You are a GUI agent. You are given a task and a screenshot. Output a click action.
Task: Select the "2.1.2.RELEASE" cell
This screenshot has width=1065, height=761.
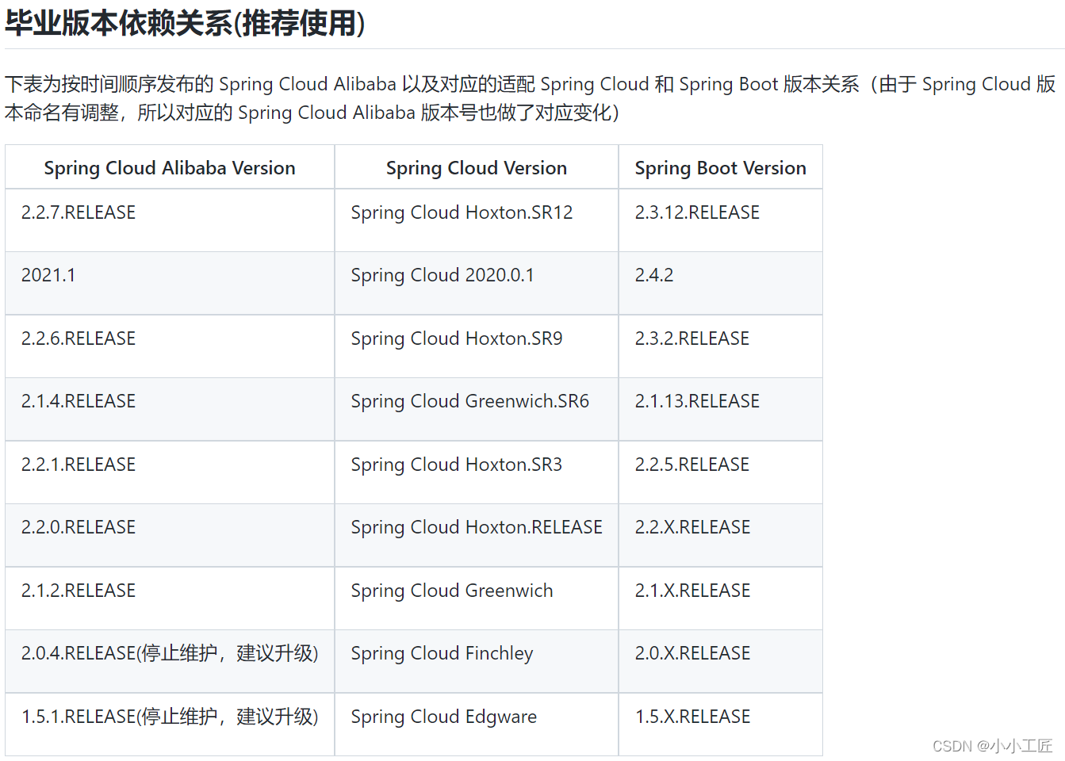coord(170,598)
